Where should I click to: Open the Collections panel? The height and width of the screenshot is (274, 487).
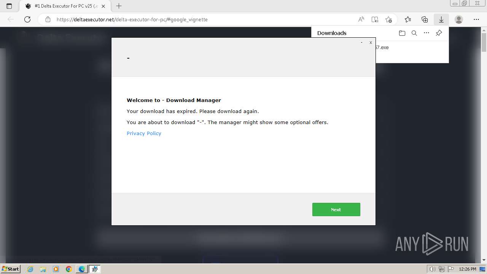425,19
